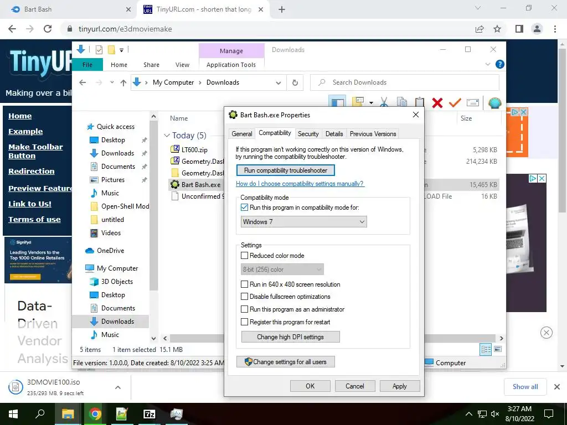Switch to the Details tab
Viewport: 567px width, 425px height.
pyautogui.click(x=334, y=134)
